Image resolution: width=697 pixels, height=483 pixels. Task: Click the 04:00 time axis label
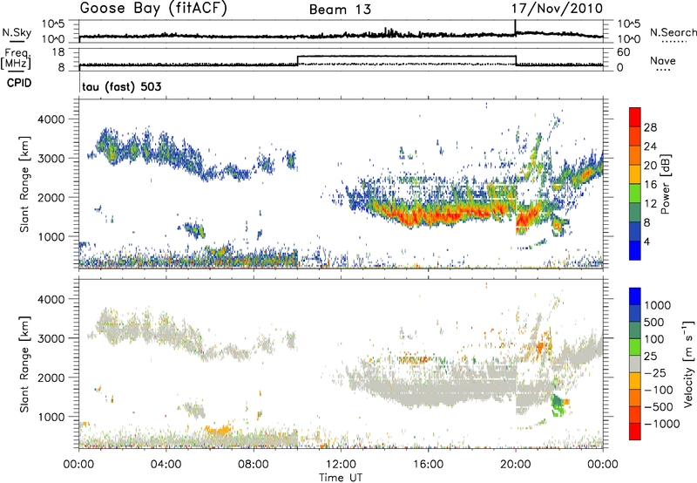[x=166, y=465]
